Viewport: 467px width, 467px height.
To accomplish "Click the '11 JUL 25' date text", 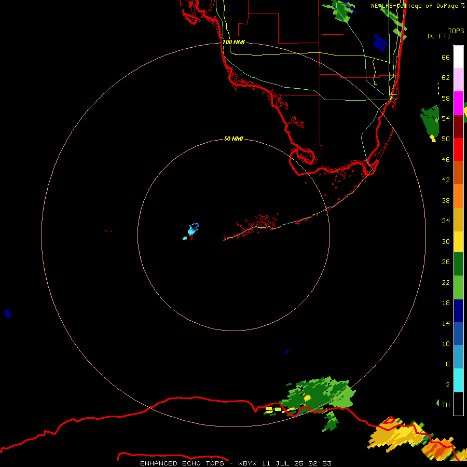I will 283,463.
